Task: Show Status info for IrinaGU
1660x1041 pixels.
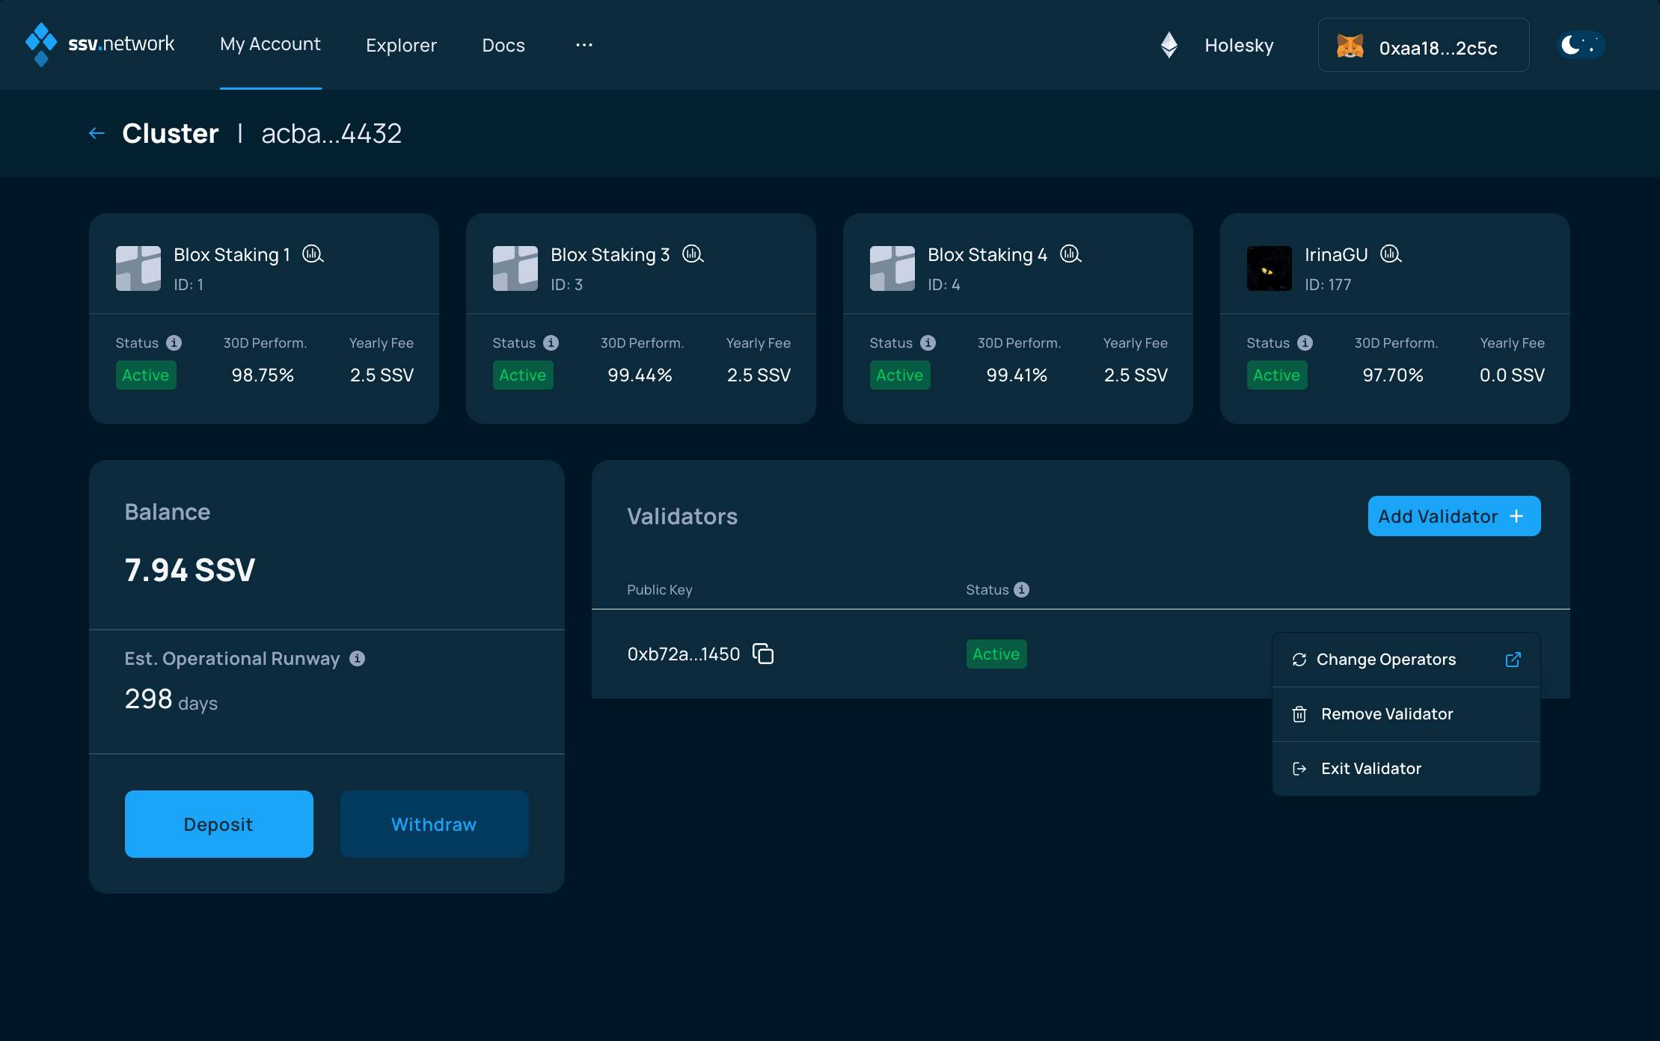Action: pos(1305,343)
